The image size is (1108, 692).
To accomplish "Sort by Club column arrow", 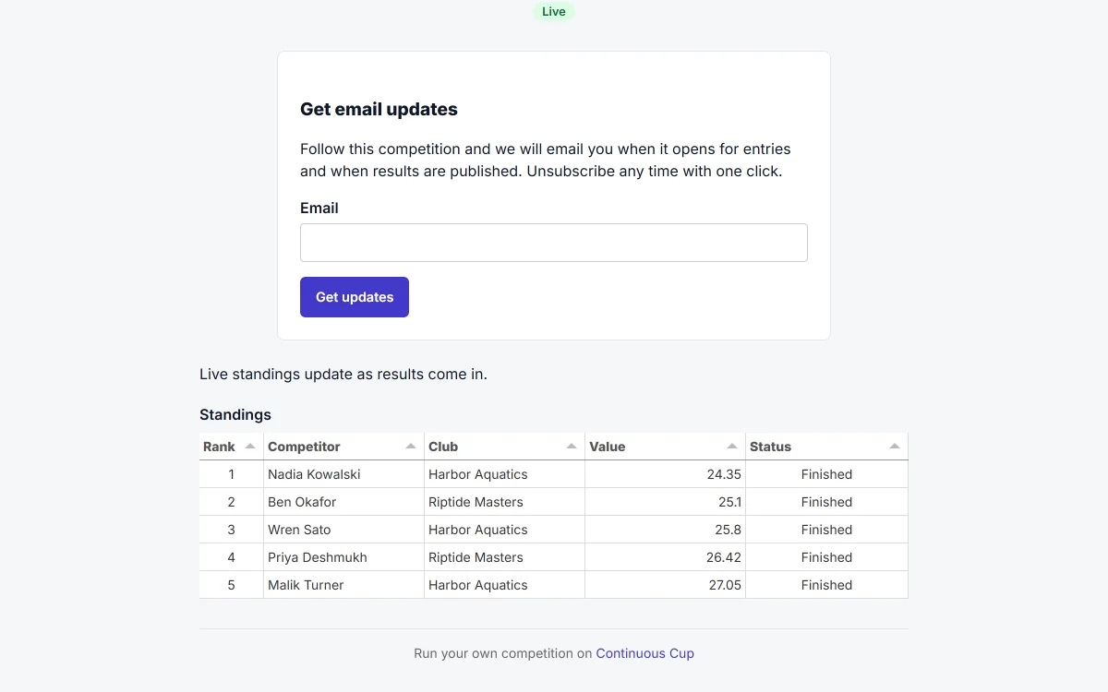I will click(572, 446).
